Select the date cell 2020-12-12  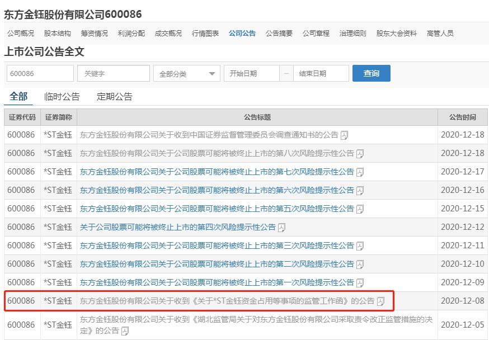click(463, 227)
